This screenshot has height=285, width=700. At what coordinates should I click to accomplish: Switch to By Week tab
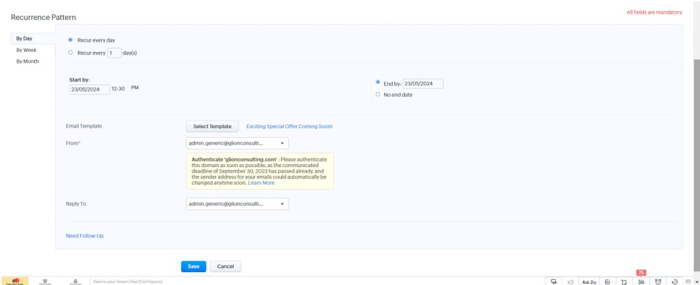[x=27, y=50]
